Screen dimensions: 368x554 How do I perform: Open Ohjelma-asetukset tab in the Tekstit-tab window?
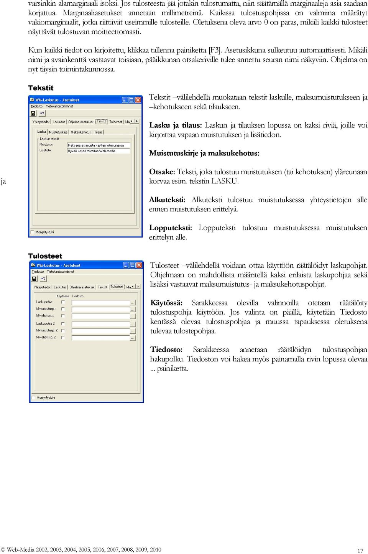coord(81,122)
